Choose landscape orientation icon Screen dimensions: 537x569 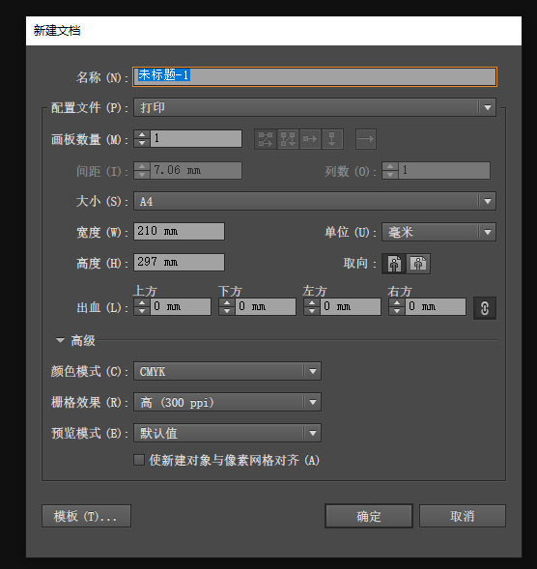point(418,264)
